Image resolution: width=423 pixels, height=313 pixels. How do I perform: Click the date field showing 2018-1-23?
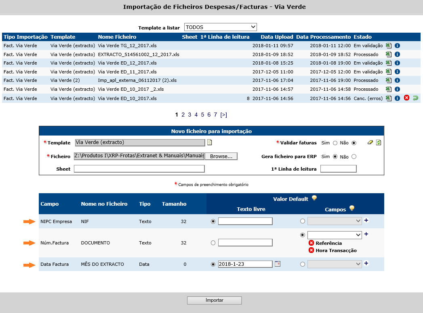[x=245, y=264]
